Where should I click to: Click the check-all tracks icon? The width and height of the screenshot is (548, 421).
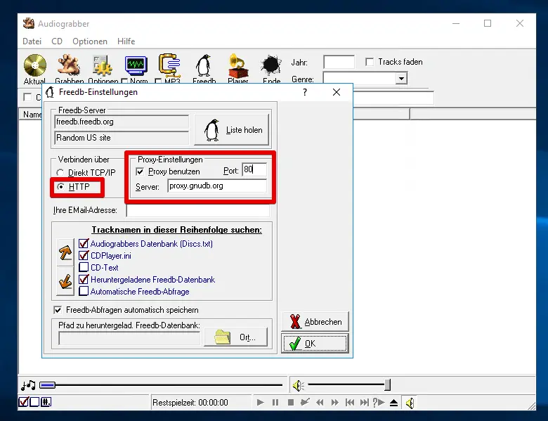tap(23, 402)
